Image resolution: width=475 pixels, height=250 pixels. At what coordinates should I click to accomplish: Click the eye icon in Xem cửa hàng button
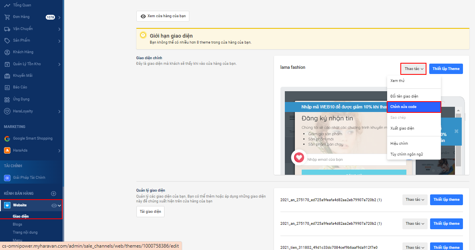pos(143,16)
